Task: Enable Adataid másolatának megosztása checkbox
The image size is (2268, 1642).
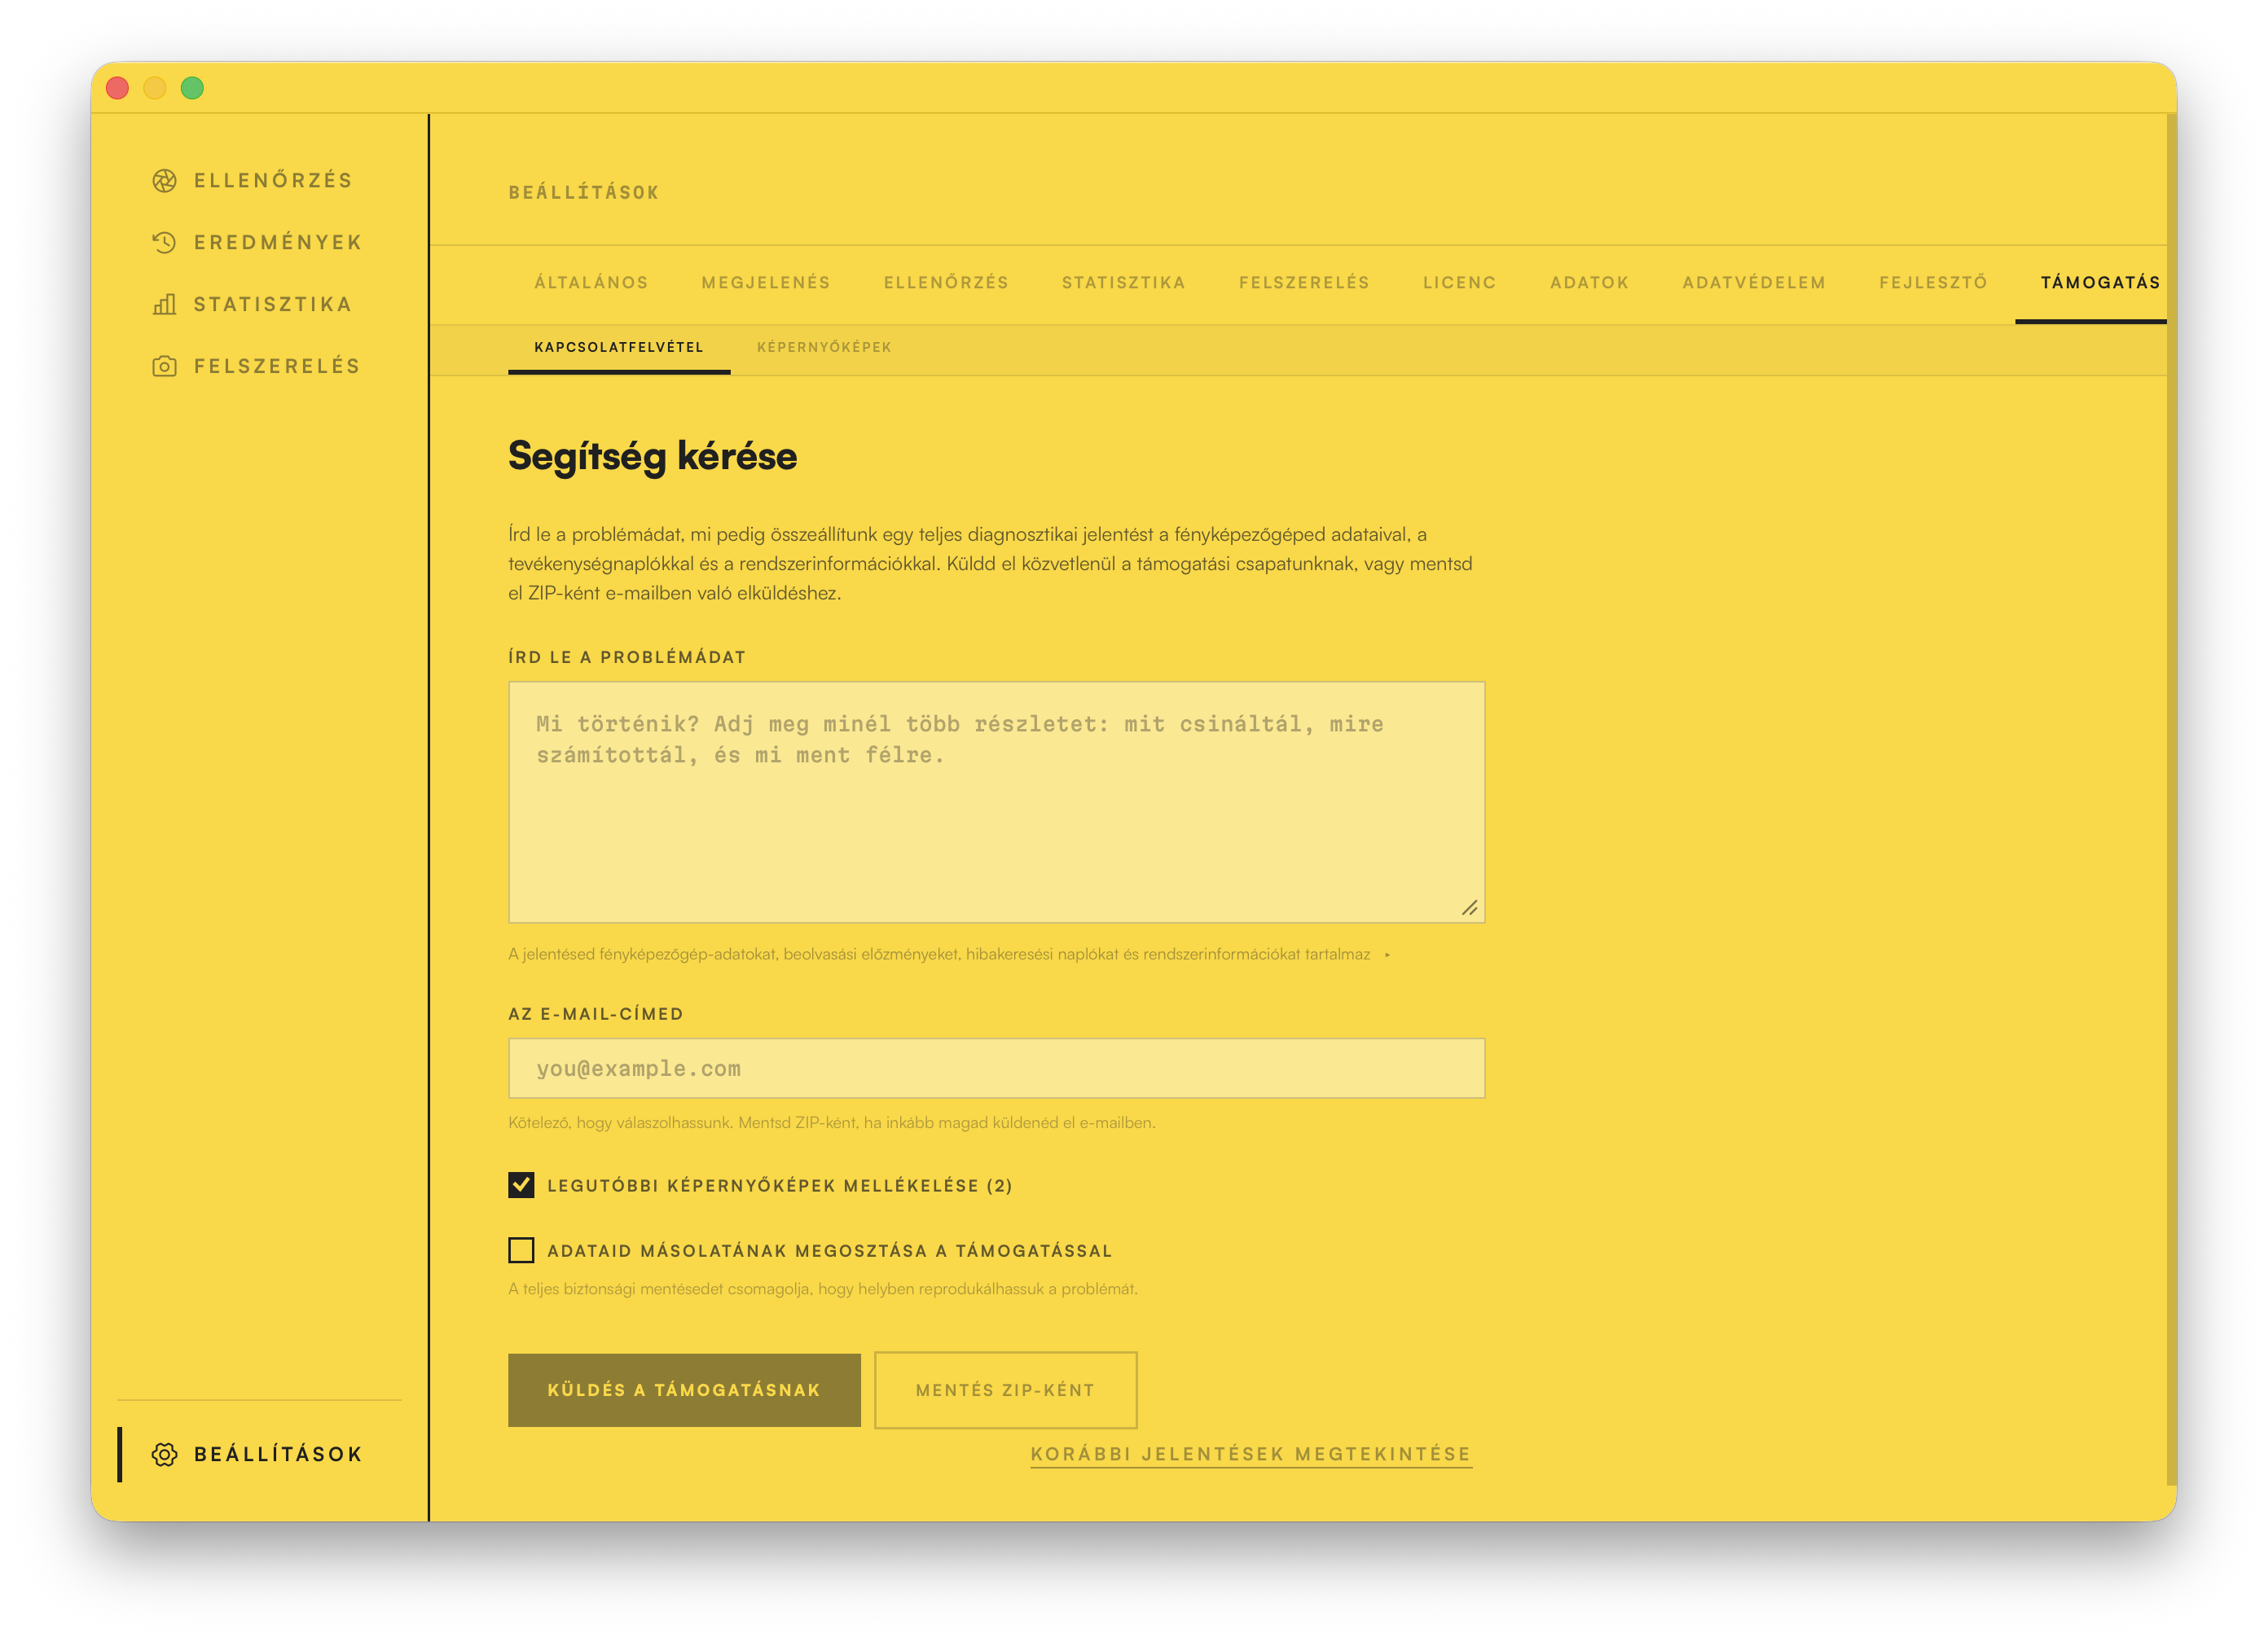Action: coord(521,1250)
